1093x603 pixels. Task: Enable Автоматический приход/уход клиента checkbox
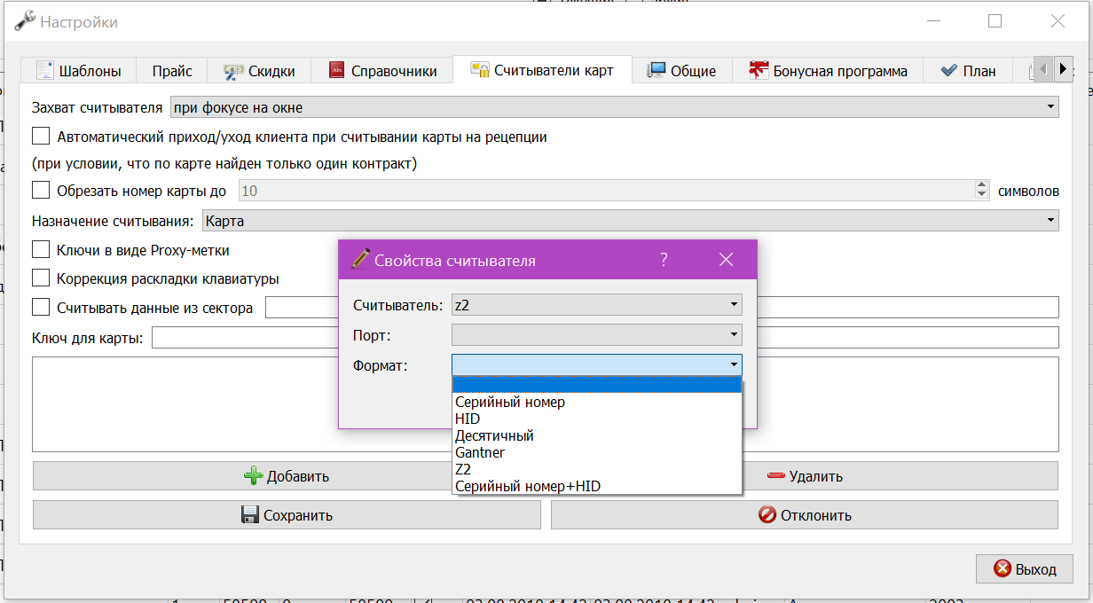tap(41, 137)
